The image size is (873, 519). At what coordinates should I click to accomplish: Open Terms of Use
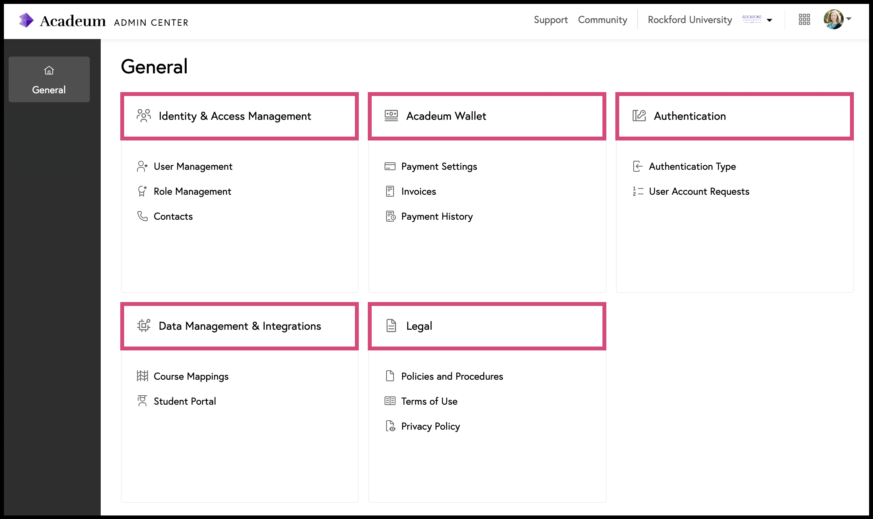(x=429, y=402)
